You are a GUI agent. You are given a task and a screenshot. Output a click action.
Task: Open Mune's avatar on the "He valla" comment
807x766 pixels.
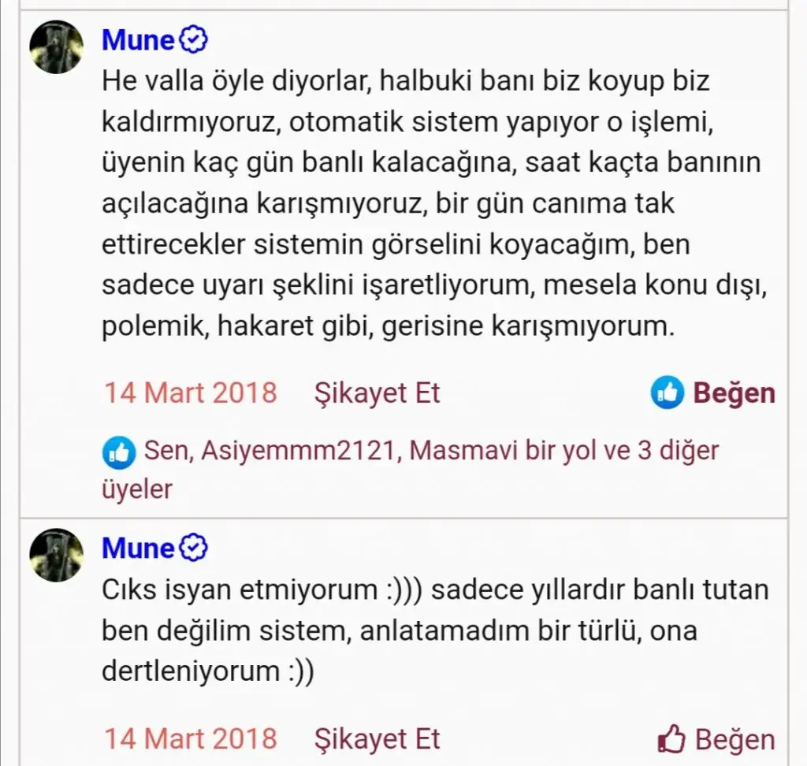point(57,47)
